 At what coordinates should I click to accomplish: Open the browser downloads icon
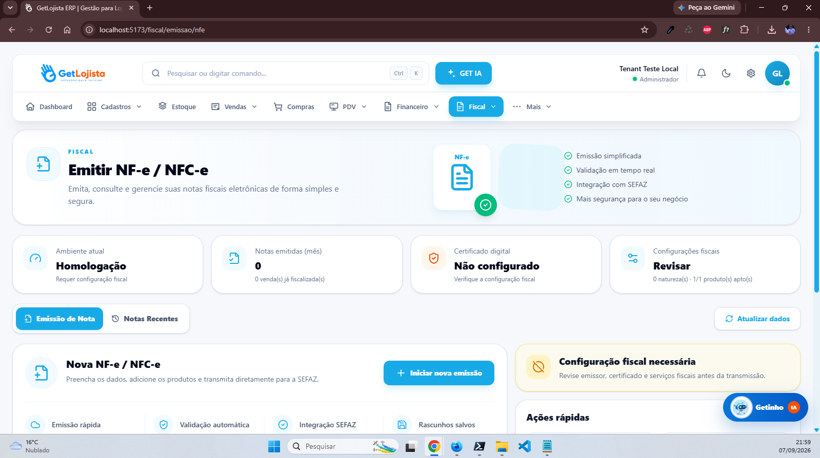771,30
